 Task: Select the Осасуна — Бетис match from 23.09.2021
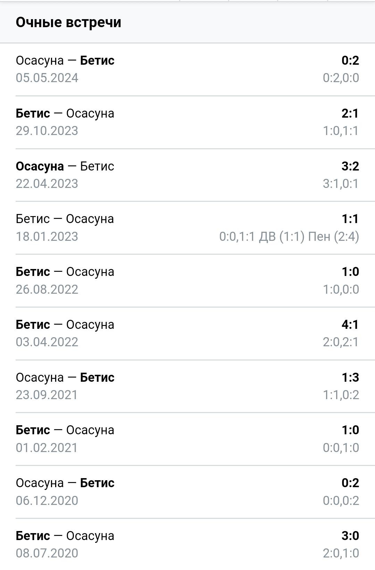tap(187, 386)
